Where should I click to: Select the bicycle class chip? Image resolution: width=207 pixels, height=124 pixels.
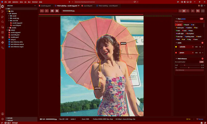tap(186, 25)
